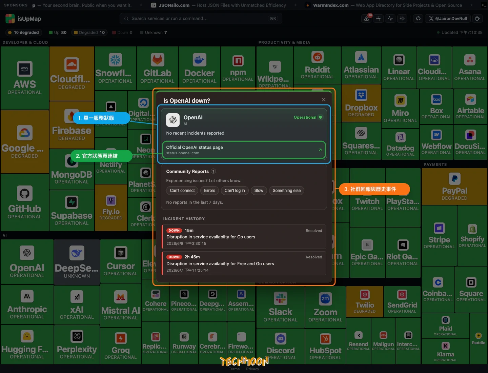Open the Datadog service tile
This screenshot has height=373, width=488.
pos(400,144)
